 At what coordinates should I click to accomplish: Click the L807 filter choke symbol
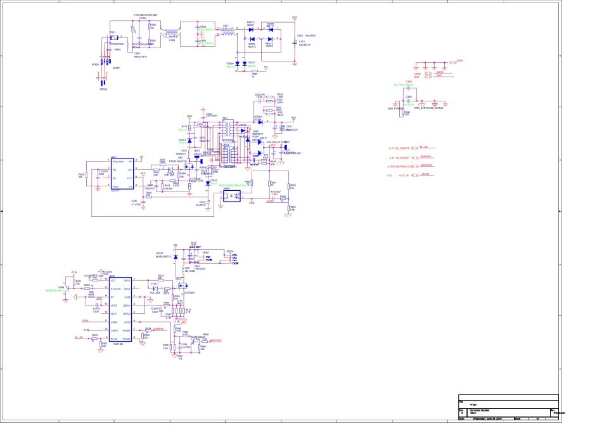click(226, 30)
